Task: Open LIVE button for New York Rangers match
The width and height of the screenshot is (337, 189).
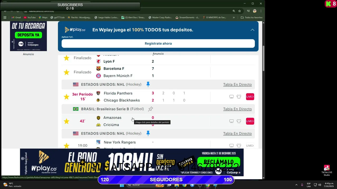Action: pyautogui.click(x=250, y=146)
